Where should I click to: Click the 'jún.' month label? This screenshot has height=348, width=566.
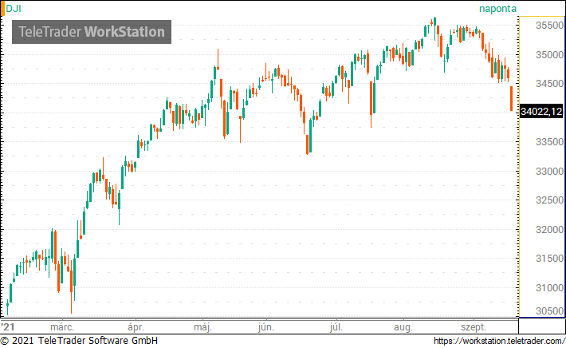266,327
